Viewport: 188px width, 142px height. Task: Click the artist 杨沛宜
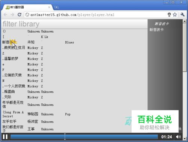(33, 121)
